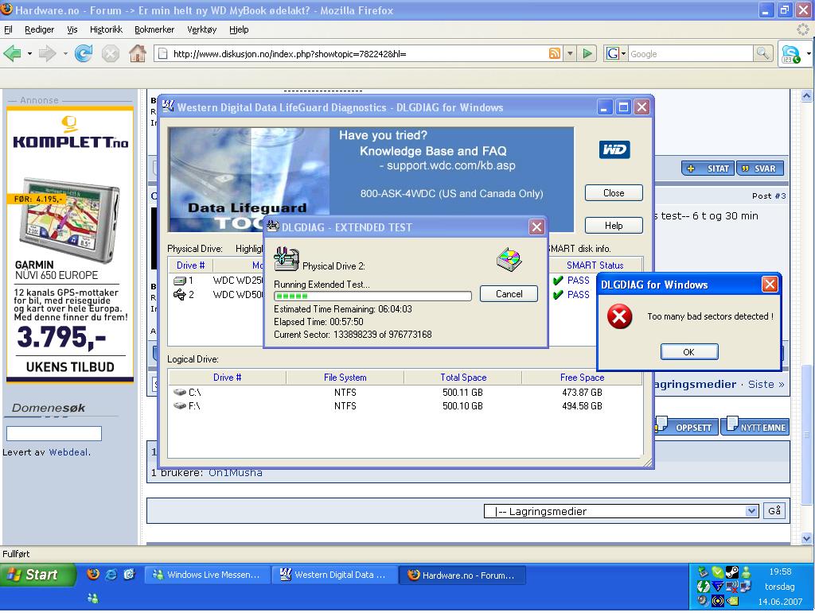
Task: Open the Siste » link
Action: pyautogui.click(x=766, y=384)
